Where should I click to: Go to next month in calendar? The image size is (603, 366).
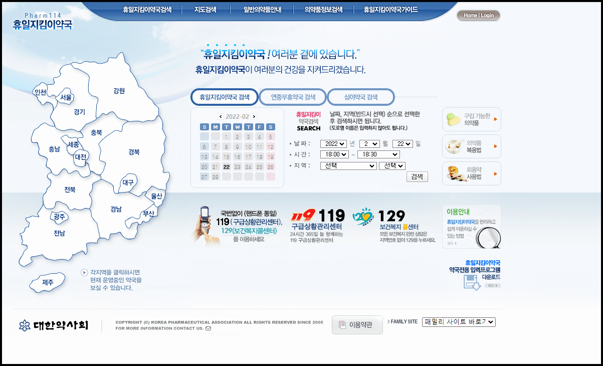pyautogui.click(x=254, y=116)
